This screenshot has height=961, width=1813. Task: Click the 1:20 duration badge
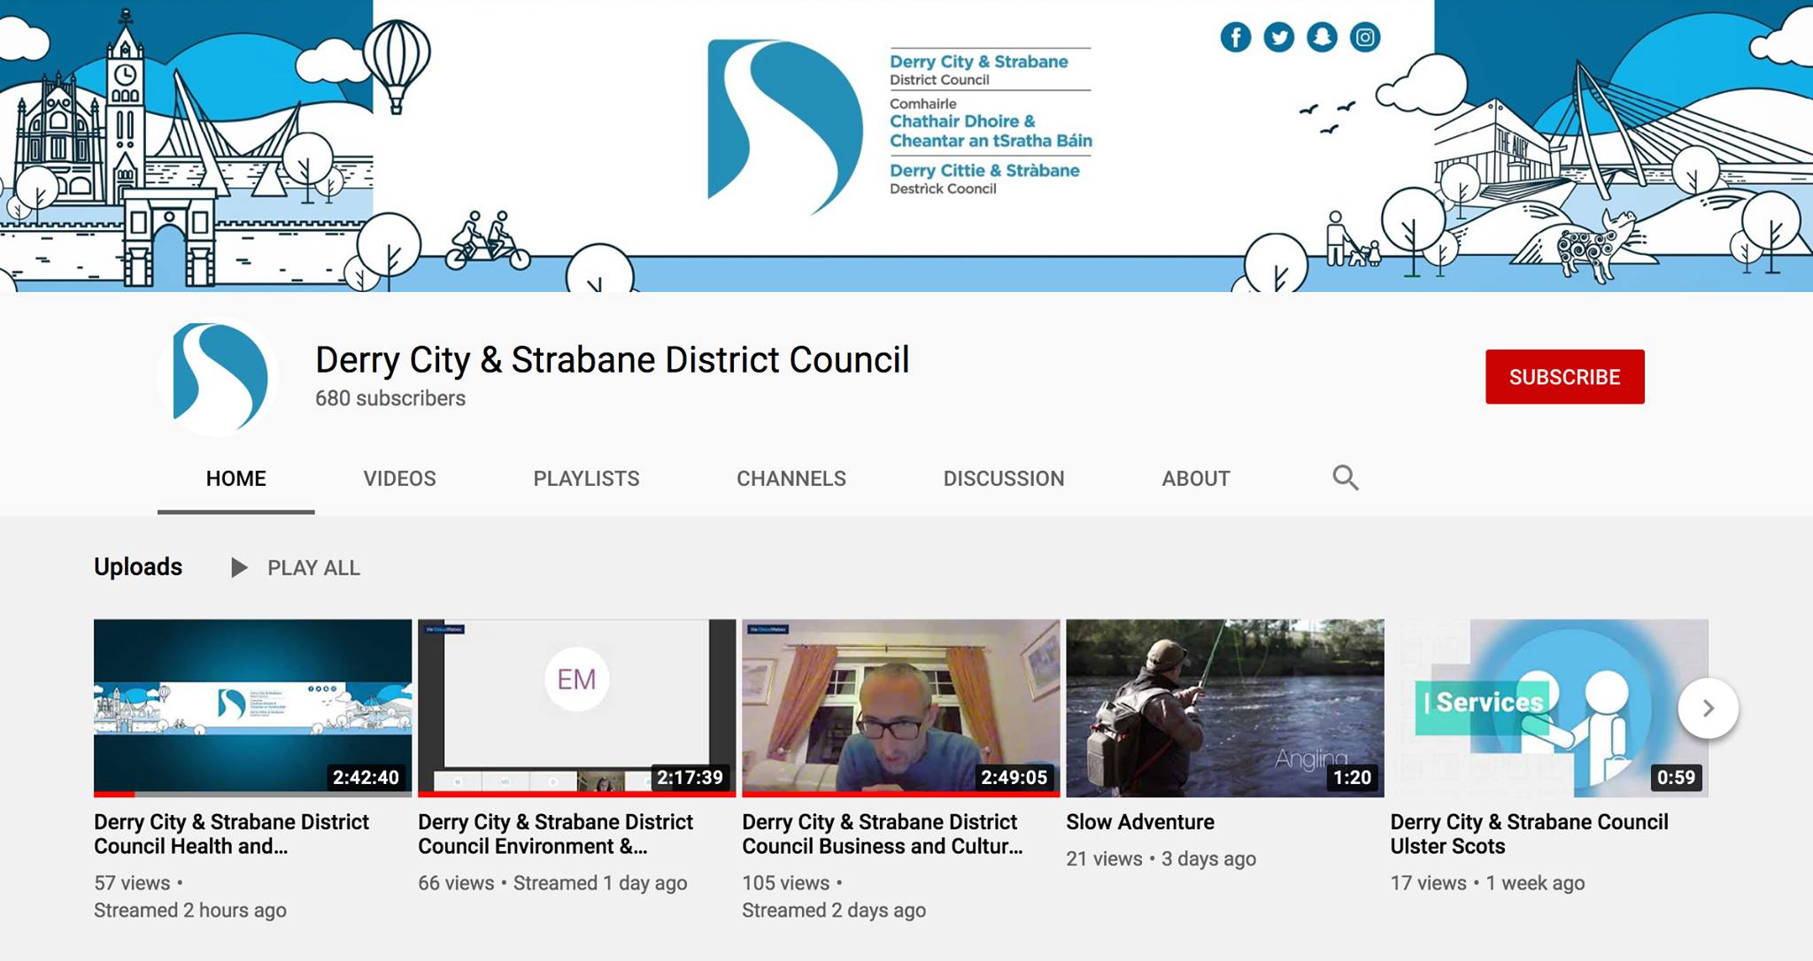pyautogui.click(x=1352, y=778)
